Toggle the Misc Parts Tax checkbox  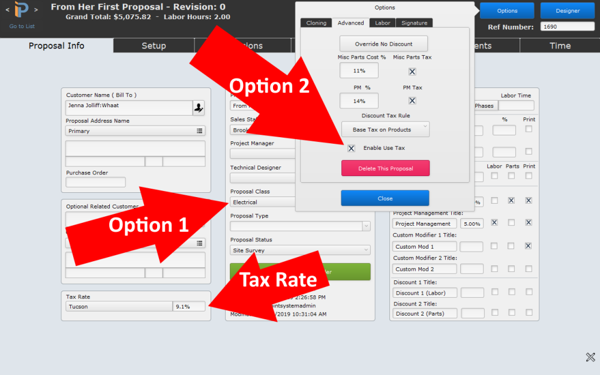coord(412,71)
